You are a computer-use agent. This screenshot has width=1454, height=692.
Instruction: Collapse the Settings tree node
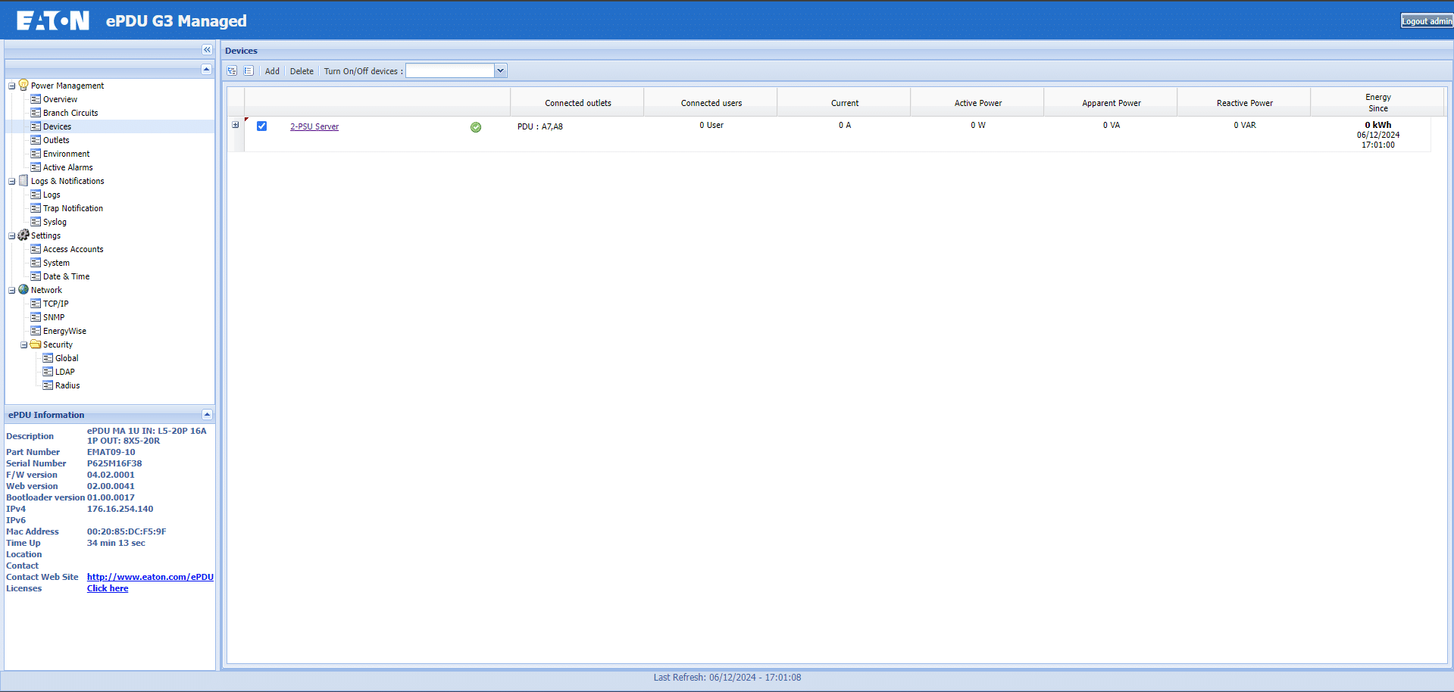(x=12, y=235)
